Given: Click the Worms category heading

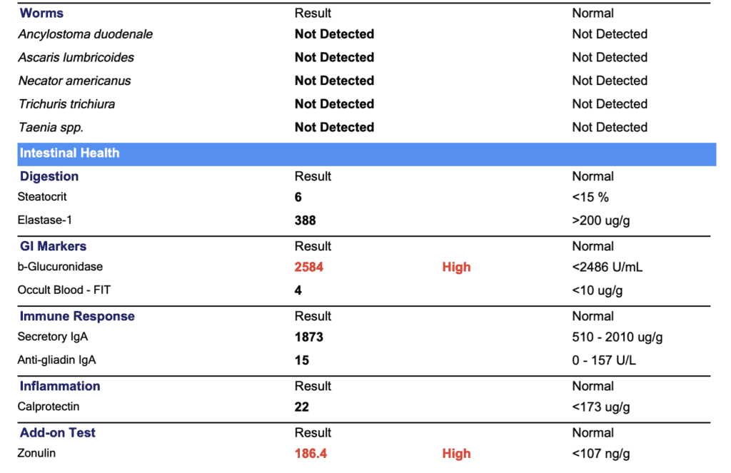Looking at the screenshot, I should coord(41,13).
